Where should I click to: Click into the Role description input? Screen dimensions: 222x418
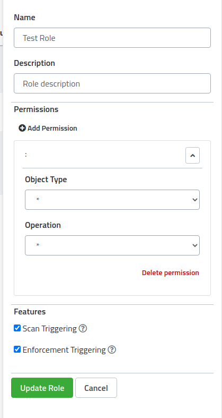tap(112, 83)
